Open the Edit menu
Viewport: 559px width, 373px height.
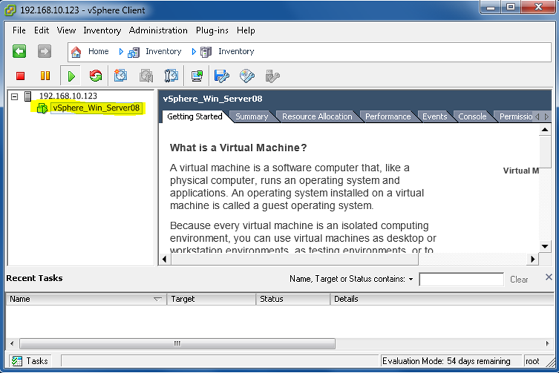tap(41, 31)
